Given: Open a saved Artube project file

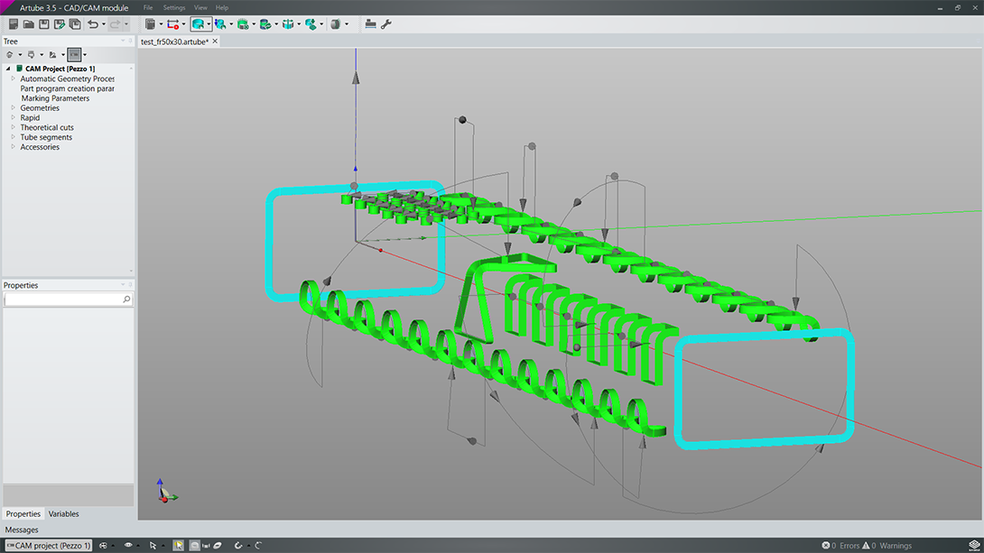Looking at the screenshot, I should pyautogui.click(x=27, y=23).
